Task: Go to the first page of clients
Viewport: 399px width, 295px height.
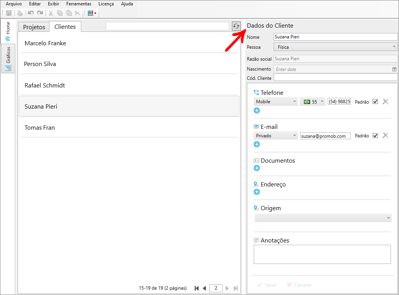Action: coord(197,288)
